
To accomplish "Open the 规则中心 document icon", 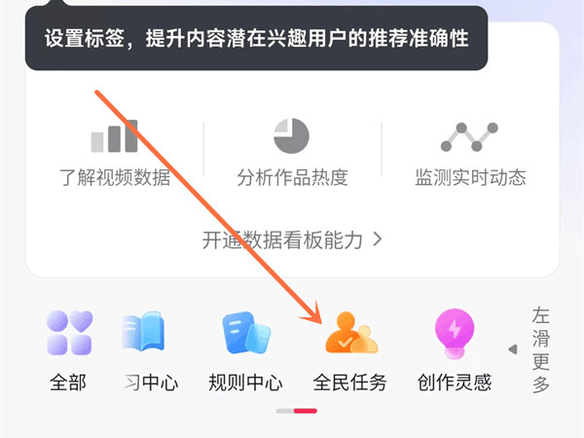I will (246, 333).
